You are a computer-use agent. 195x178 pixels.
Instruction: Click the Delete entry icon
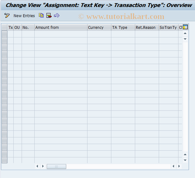pyautogui.click(x=49, y=16)
